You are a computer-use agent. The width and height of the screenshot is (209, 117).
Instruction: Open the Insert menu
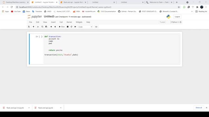pos(53,22)
